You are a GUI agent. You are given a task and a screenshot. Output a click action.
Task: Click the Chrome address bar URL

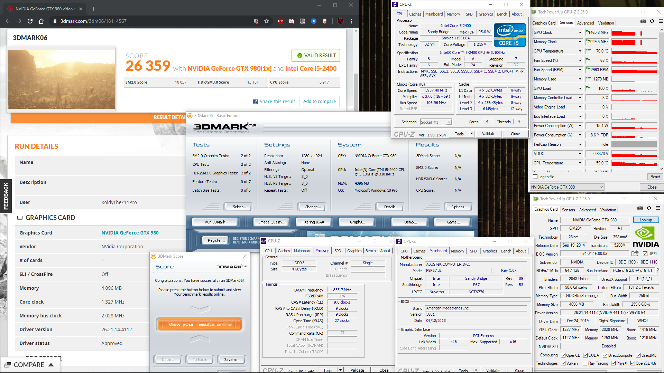pos(93,21)
